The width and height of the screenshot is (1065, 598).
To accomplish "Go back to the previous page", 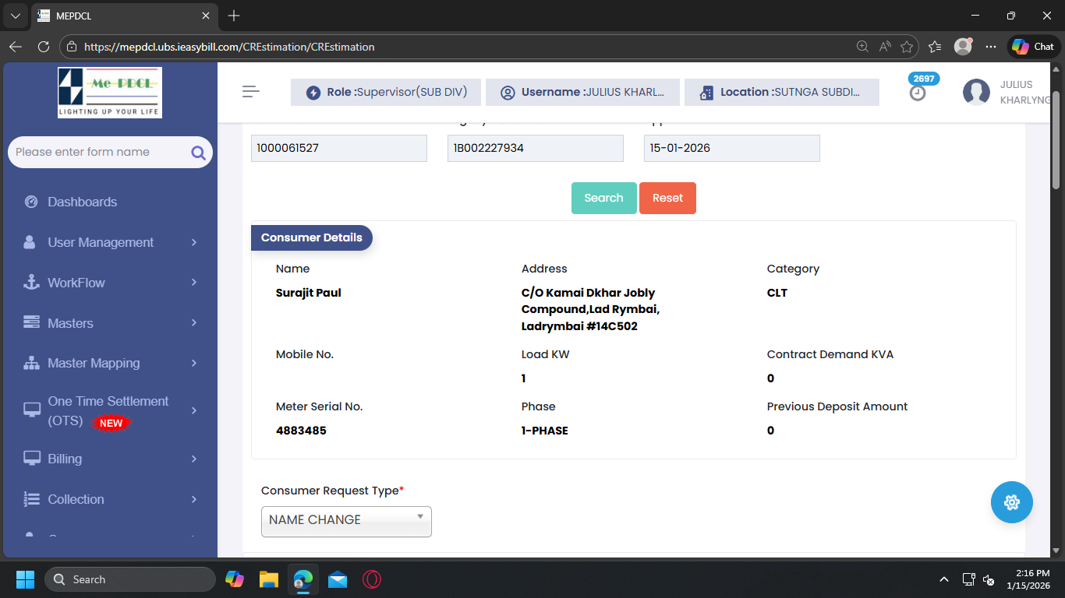I will (16, 47).
